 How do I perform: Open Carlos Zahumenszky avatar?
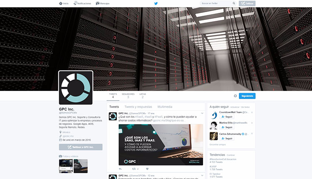coord(213,136)
